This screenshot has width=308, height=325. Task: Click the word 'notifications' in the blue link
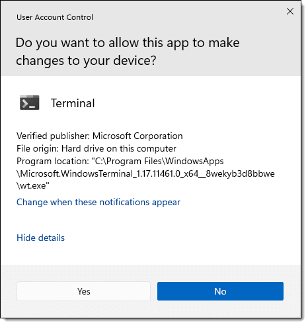tap(124, 203)
